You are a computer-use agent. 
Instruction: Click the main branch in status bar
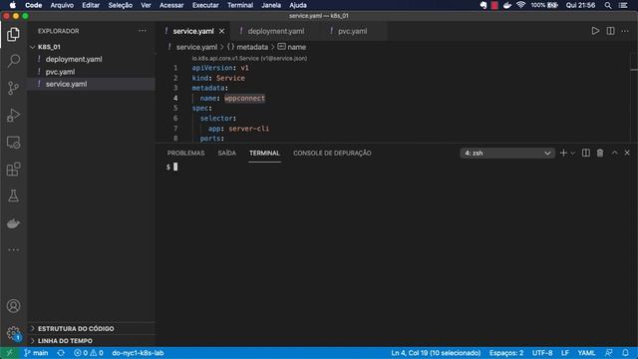point(36,353)
